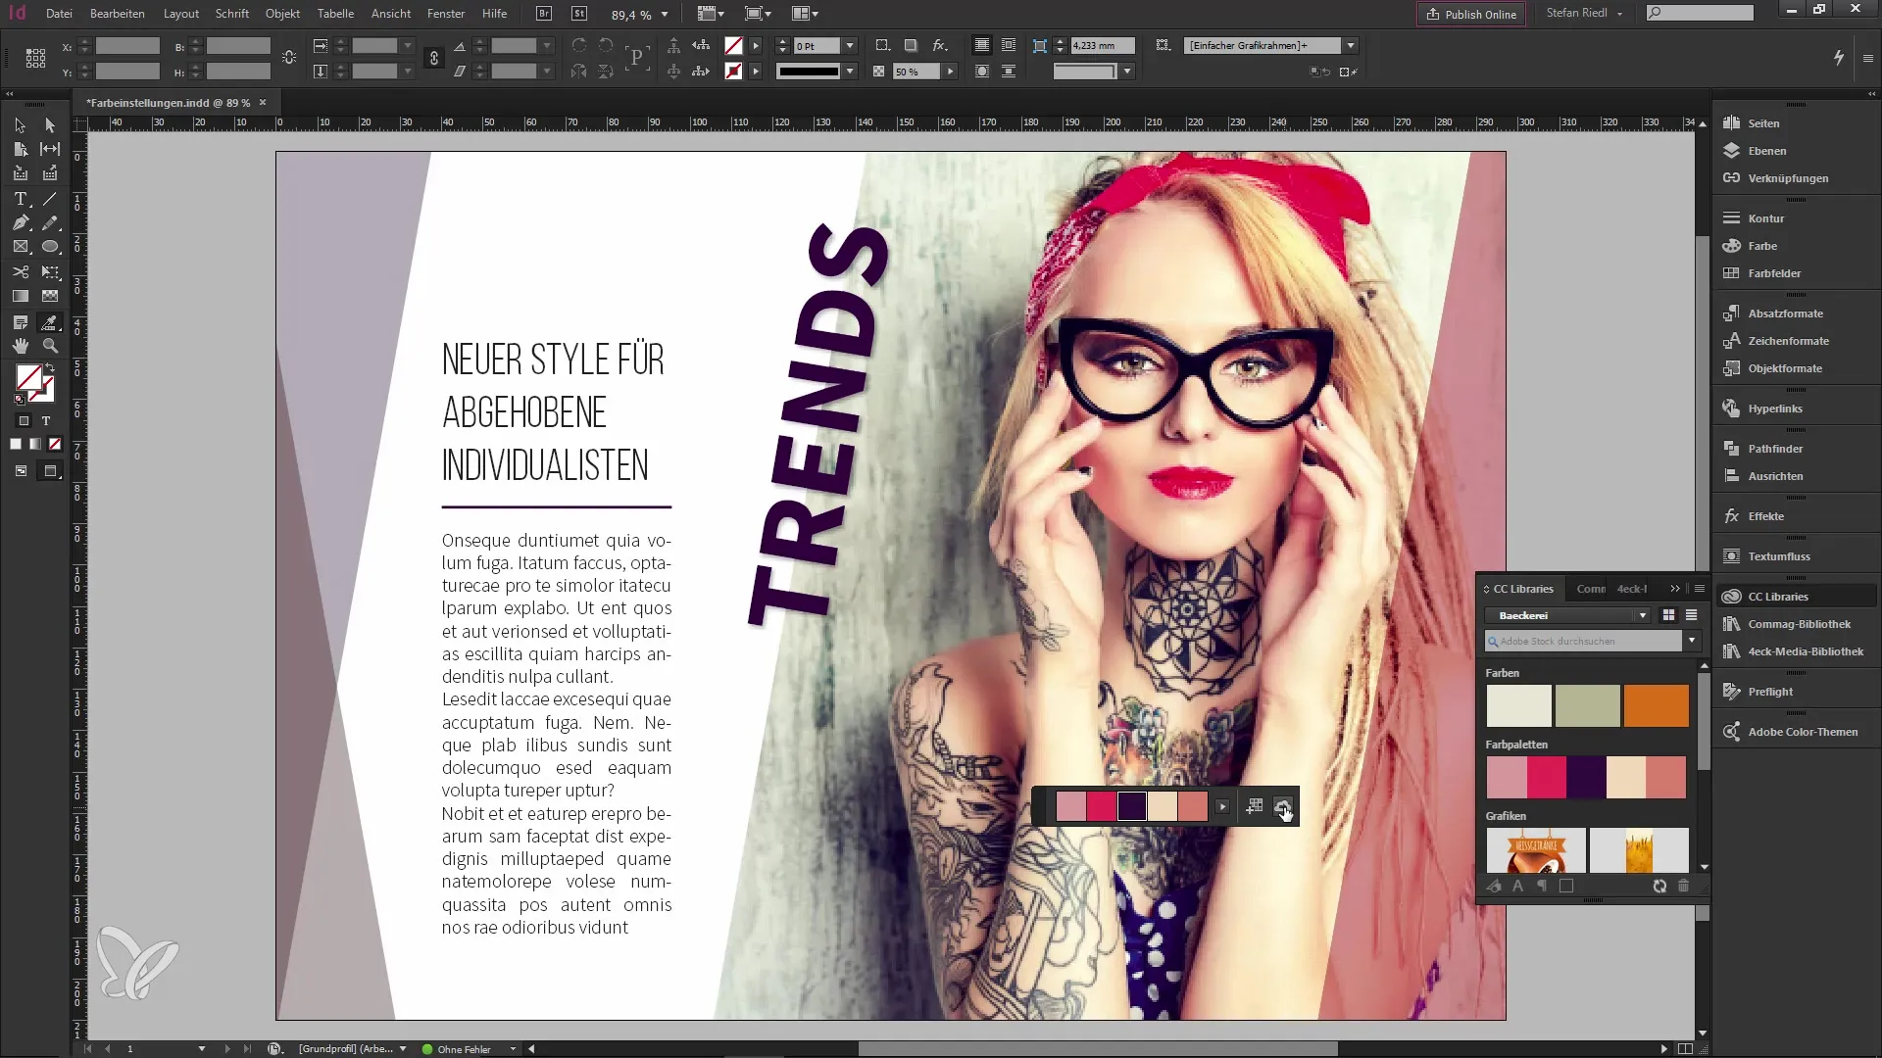The height and width of the screenshot is (1058, 1882).
Task: Open the Adobe Stock search options dropdown
Action: [1691, 641]
